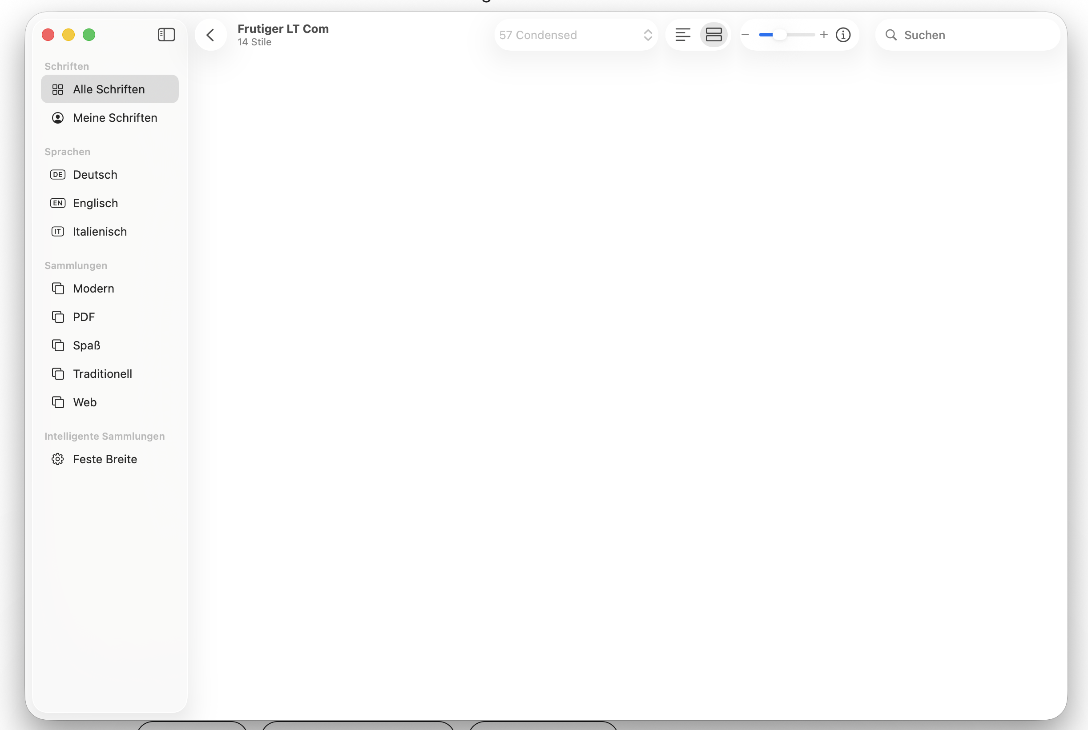The width and height of the screenshot is (1088, 730).
Task: Open the font info panel icon
Action: click(x=843, y=35)
